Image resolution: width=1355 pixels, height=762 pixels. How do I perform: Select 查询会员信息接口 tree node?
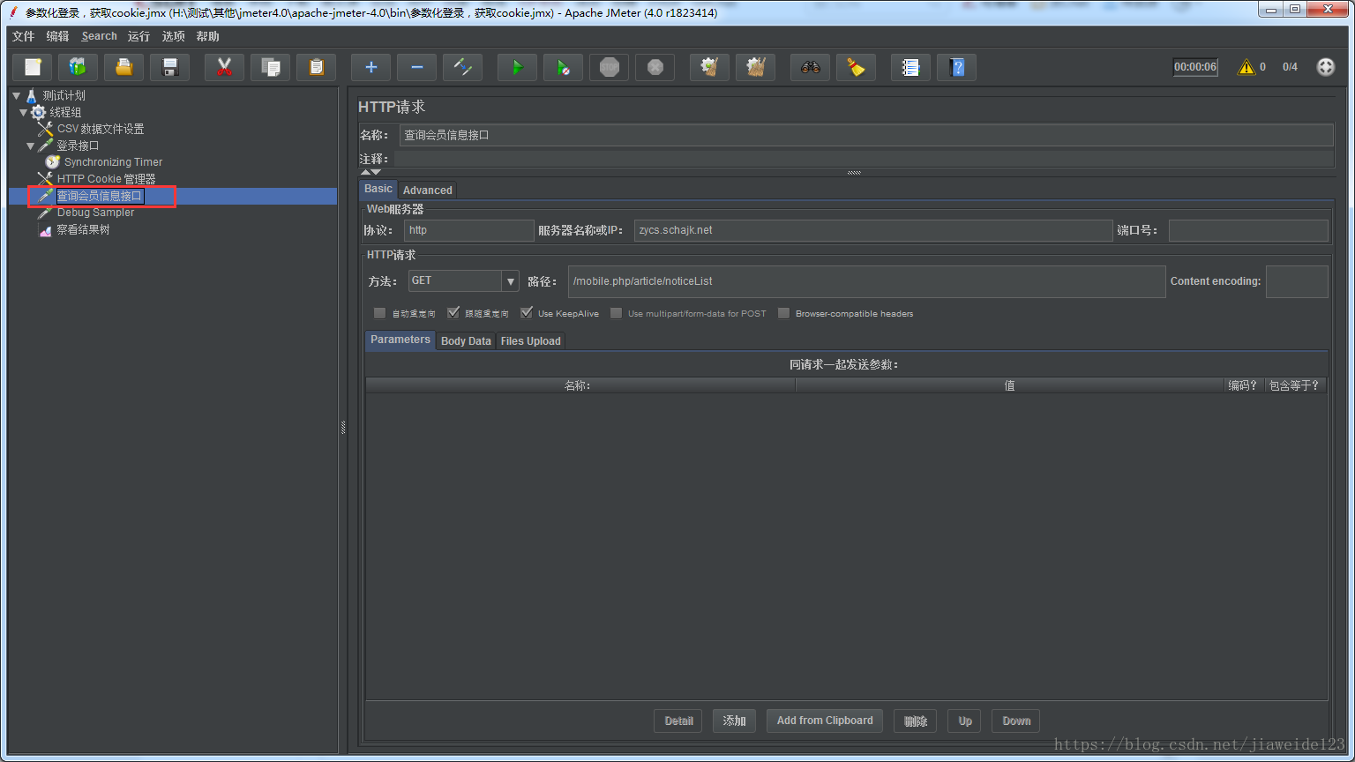coord(100,196)
